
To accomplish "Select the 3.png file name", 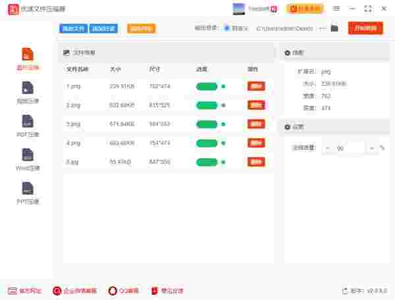I will [x=73, y=124].
